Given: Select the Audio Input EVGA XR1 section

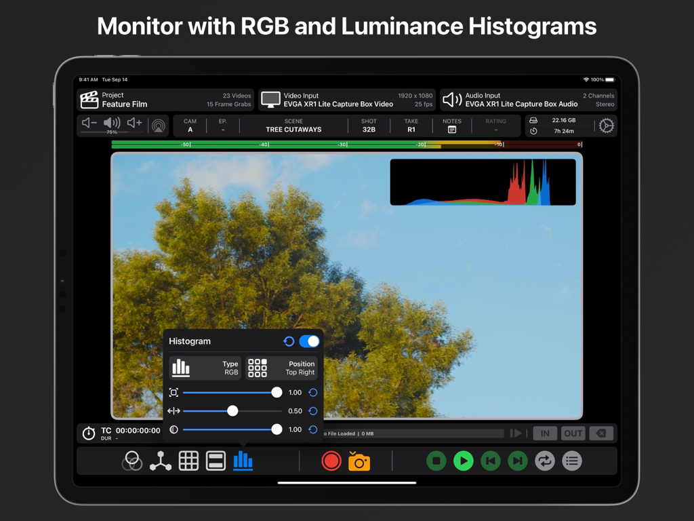Looking at the screenshot, I should 529,100.
